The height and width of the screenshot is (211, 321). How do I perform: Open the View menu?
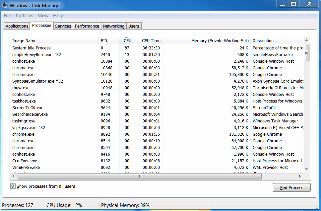[43, 15]
